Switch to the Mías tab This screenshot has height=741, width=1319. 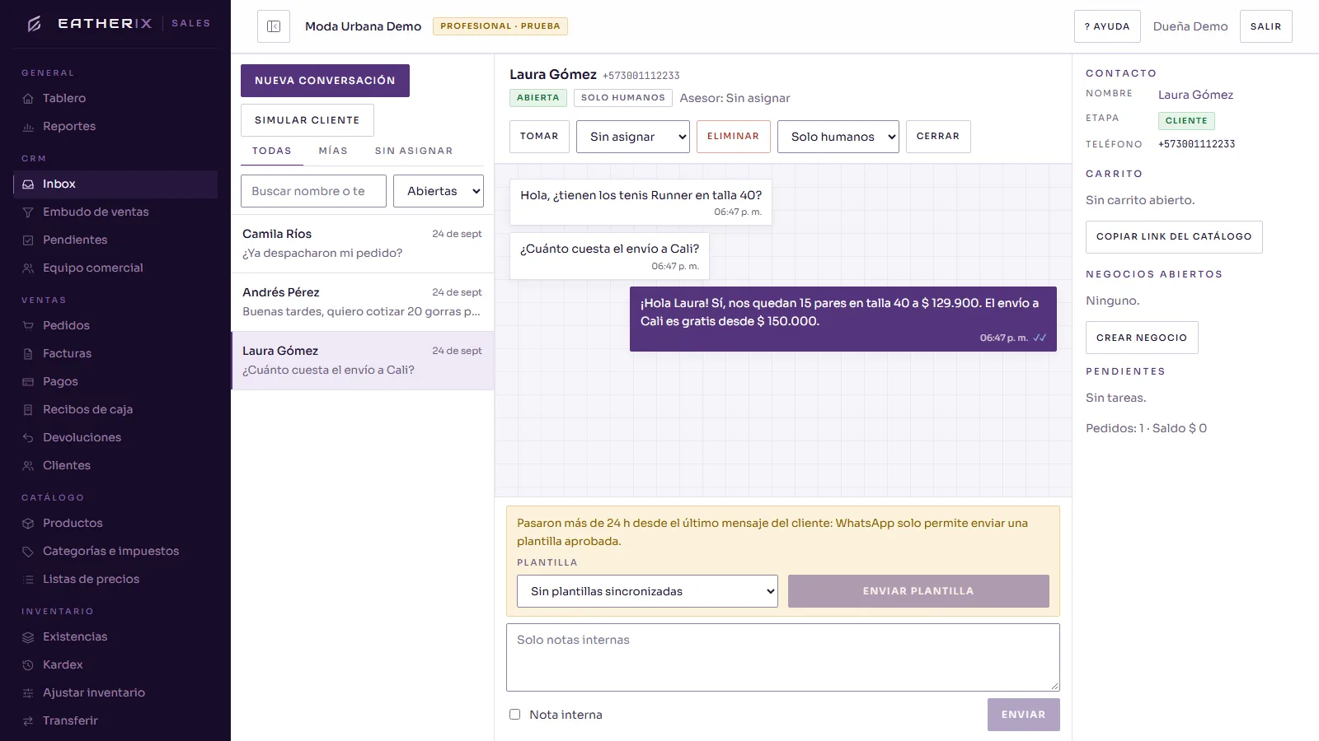(x=333, y=151)
